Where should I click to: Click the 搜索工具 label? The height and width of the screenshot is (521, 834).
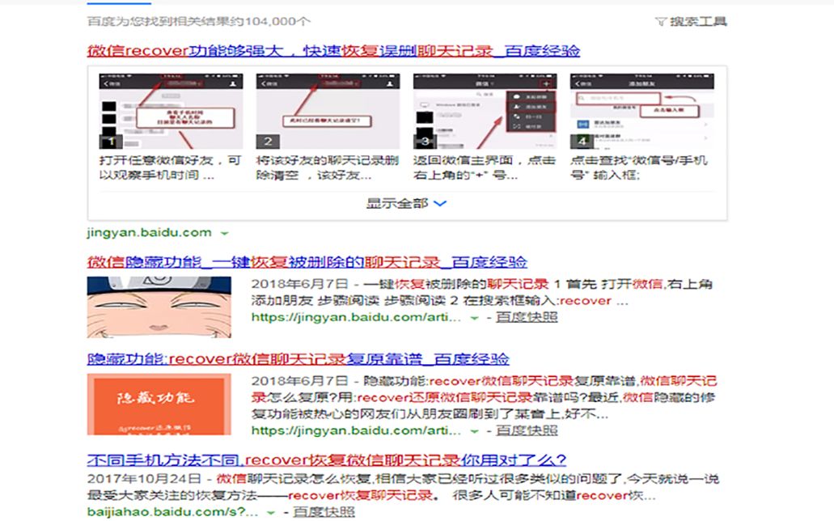pos(698,22)
